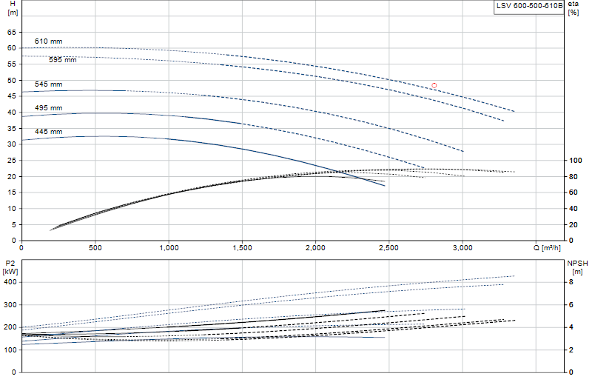Click the '300' power axis tick label
592x385 pixels.
10,305
